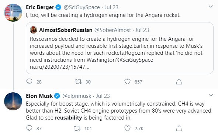Viewport: 218px width, 135px height.
Task: Open the Eric Berger display name
Action: click(40, 7)
